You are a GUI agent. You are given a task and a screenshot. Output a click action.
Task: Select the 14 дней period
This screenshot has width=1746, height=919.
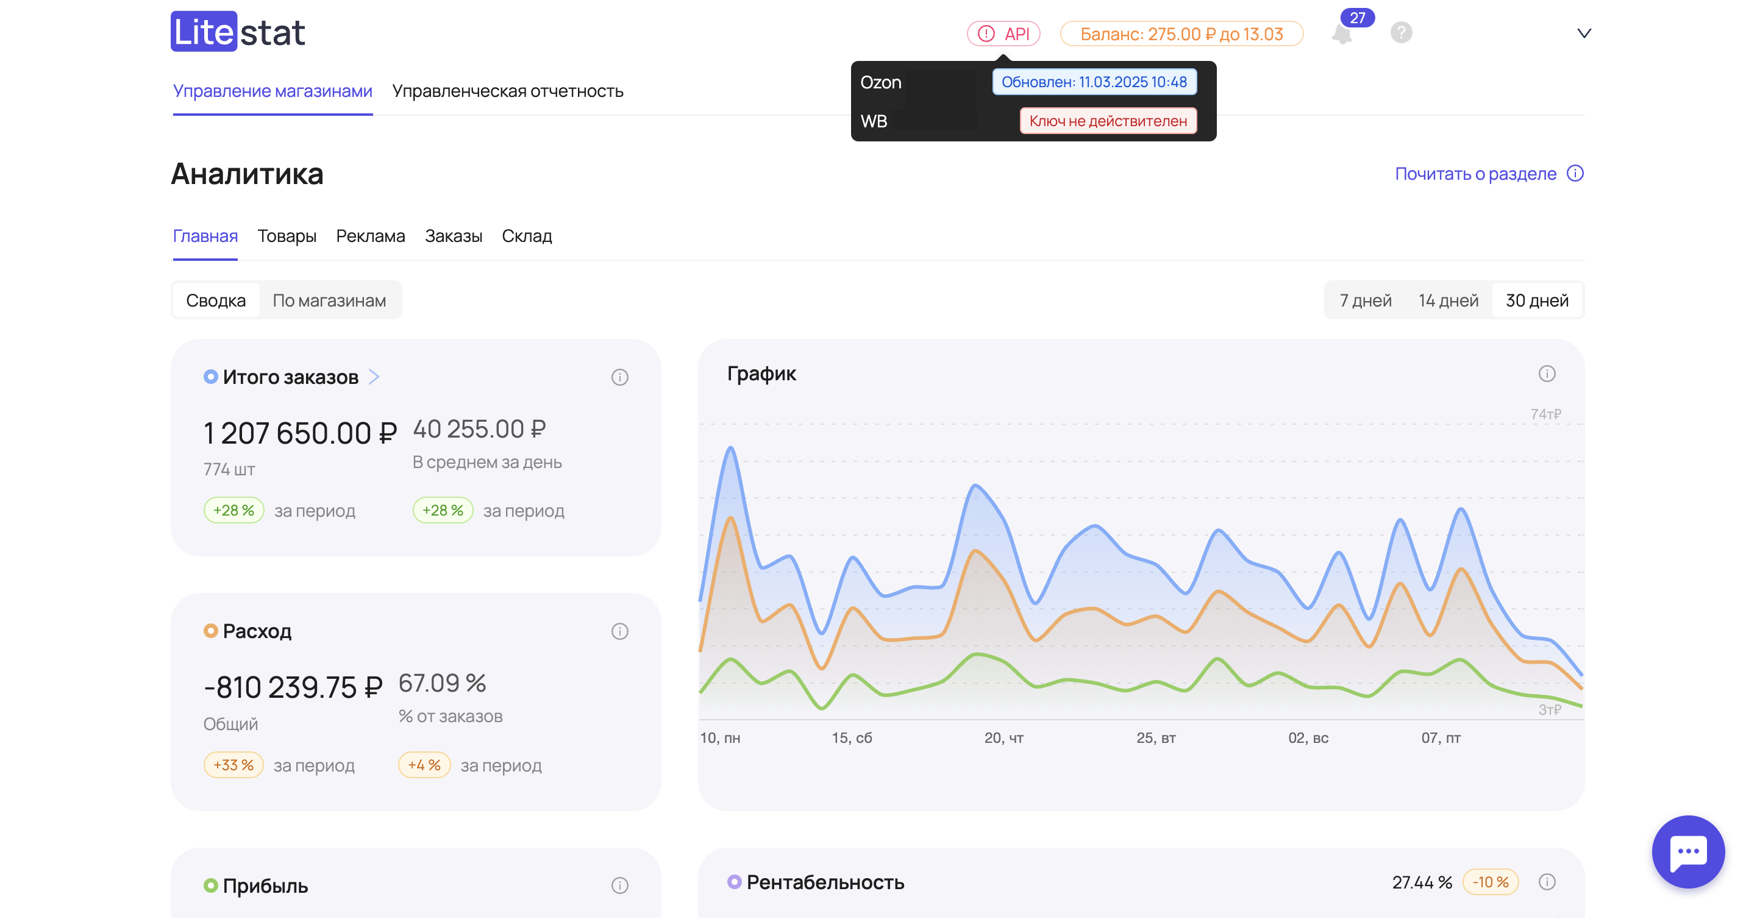click(1448, 300)
